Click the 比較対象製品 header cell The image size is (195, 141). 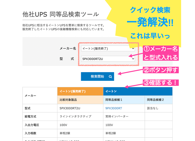(80, 100)
